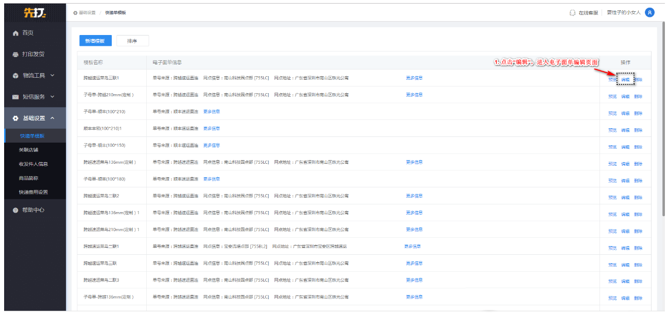Click the home icon beside 首页
668x313 pixels.
tap(15, 33)
